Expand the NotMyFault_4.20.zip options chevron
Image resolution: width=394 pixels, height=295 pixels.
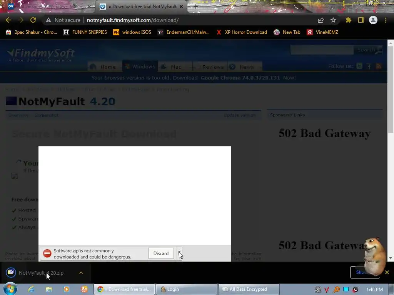click(x=81, y=273)
